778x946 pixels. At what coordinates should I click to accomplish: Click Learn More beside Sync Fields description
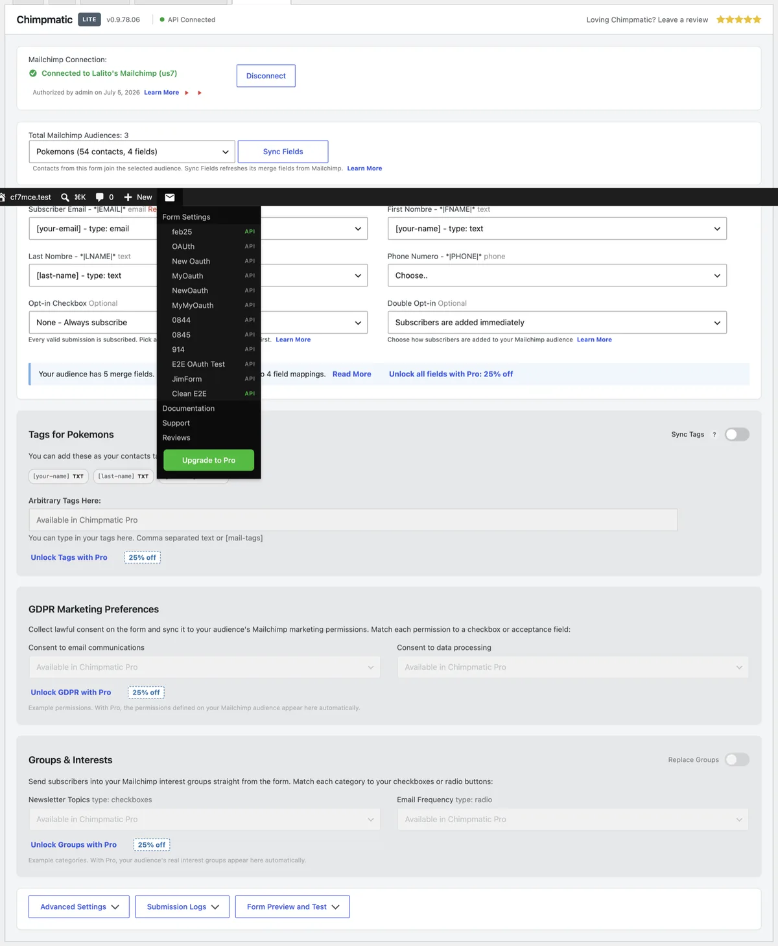pos(364,168)
